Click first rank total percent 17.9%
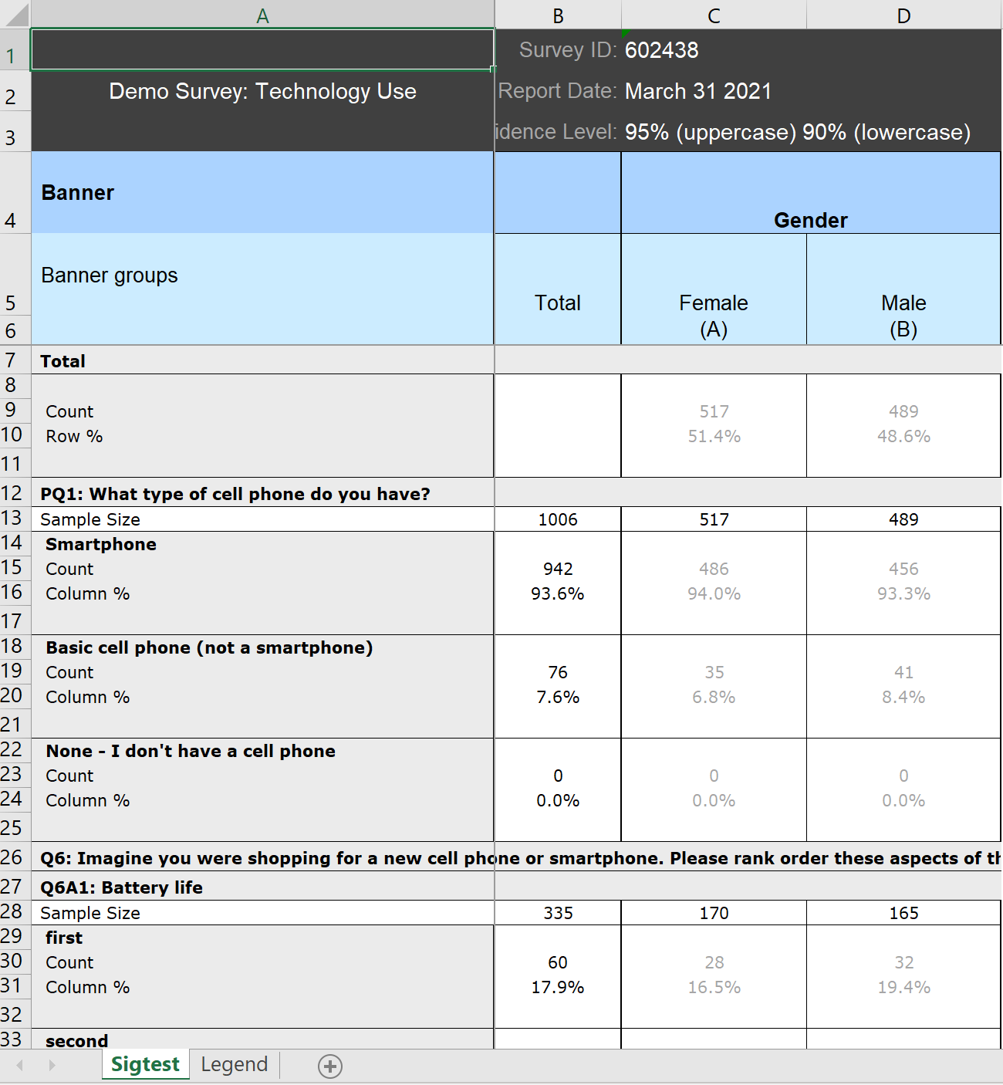1003x1085 pixels. (558, 987)
